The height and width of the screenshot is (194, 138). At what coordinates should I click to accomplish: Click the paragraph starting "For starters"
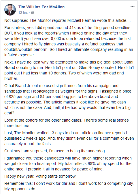tap(69, 41)
